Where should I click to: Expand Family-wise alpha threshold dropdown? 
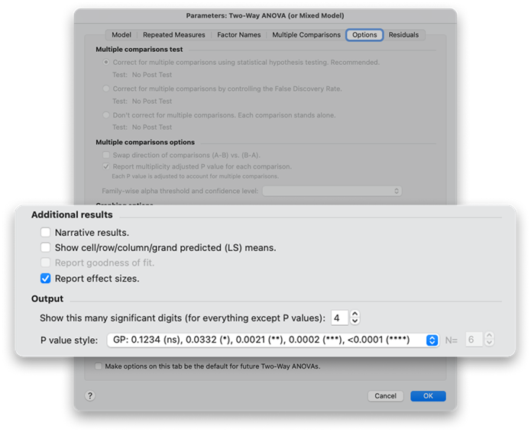pos(332,191)
